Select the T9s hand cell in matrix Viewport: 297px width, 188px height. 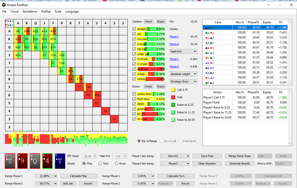(62, 63)
